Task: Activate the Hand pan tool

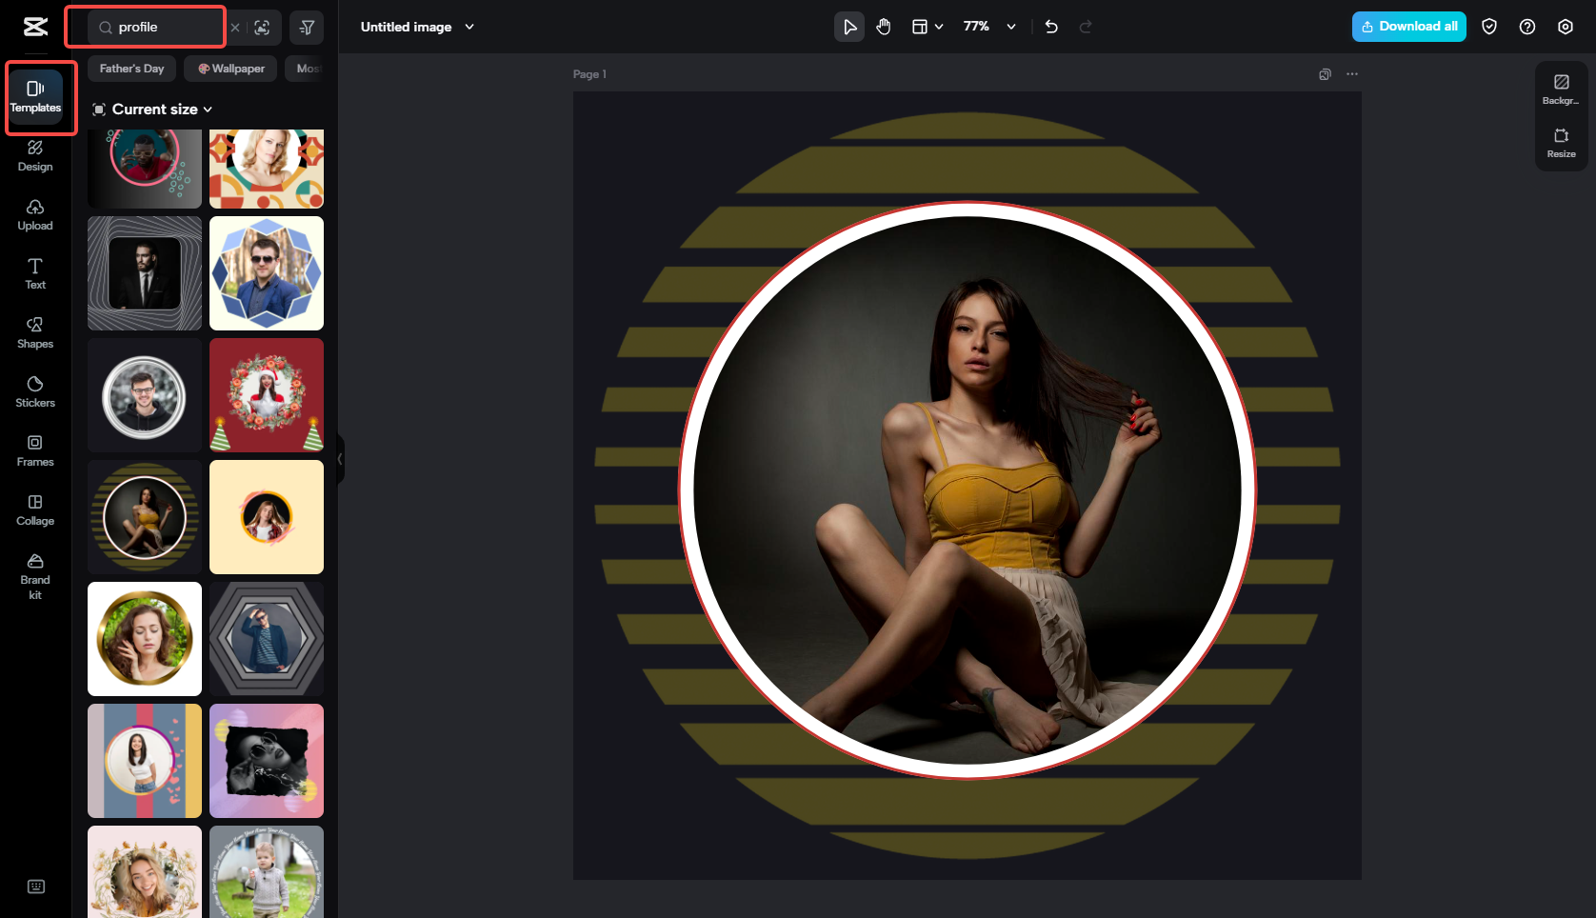Action: click(883, 27)
